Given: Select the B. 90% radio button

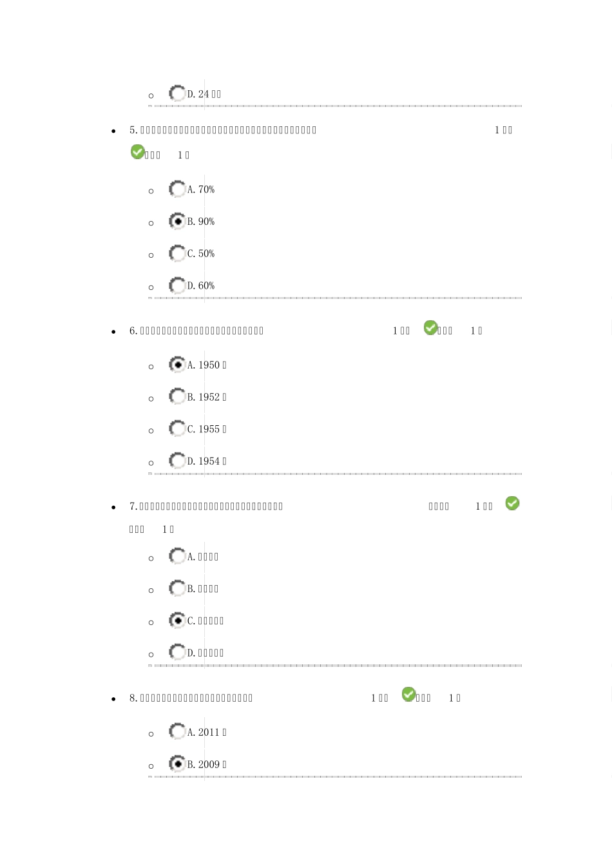Looking at the screenshot, I should pyautogui.click(x=177, y=222).
